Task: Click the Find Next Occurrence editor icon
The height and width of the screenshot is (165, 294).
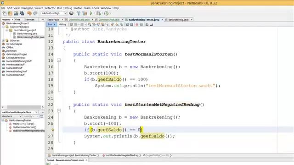Action: click(98, 24)
